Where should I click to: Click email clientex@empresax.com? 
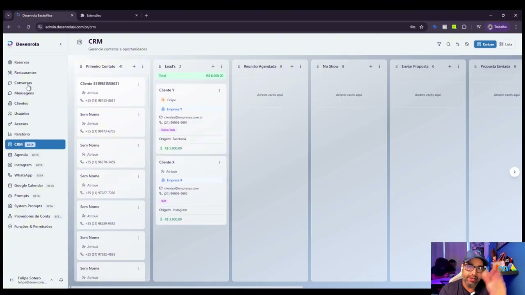tap(181, 188)
